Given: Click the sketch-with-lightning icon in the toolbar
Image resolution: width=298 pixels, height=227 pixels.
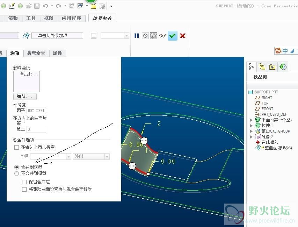Looking at the screenshot, I should (x=12, y=6).
